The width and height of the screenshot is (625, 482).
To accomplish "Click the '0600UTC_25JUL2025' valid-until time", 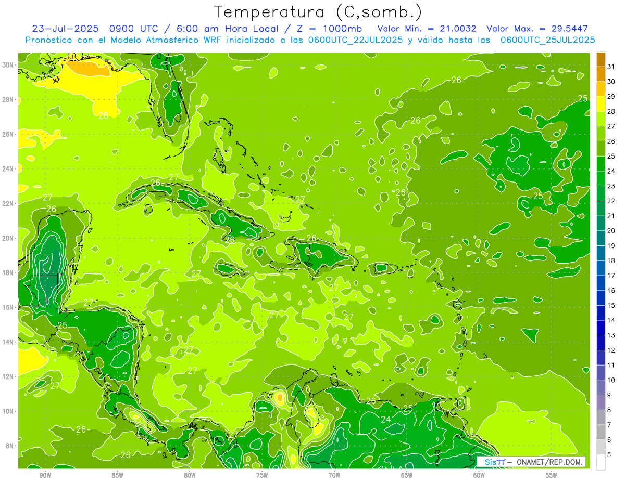I will (x=548, y=40).
